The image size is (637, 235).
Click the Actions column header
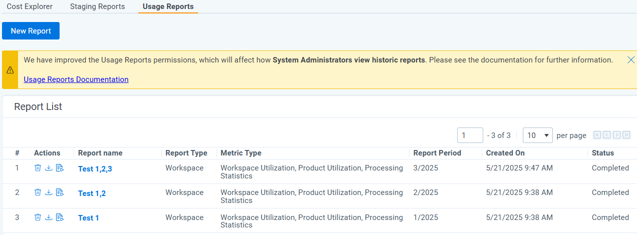pos(47,153)
